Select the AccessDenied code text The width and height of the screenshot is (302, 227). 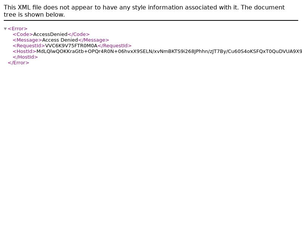pos(50,34)
